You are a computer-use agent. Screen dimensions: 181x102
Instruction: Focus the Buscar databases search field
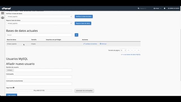39,35
